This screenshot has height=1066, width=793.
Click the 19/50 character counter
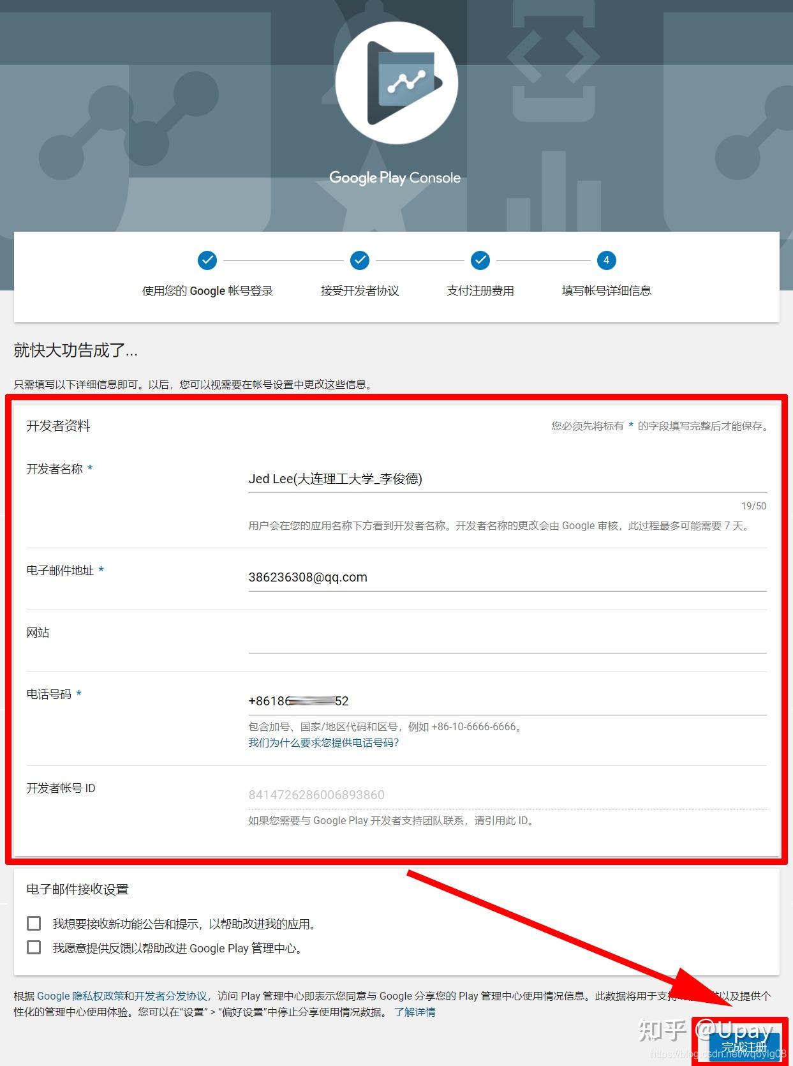(x=753, y=506)
